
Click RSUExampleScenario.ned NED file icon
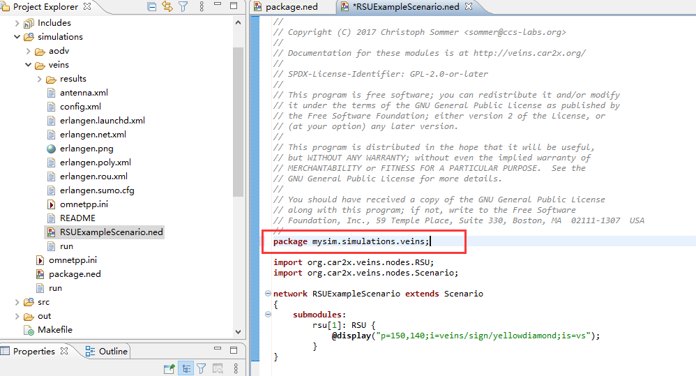point(51,232)
